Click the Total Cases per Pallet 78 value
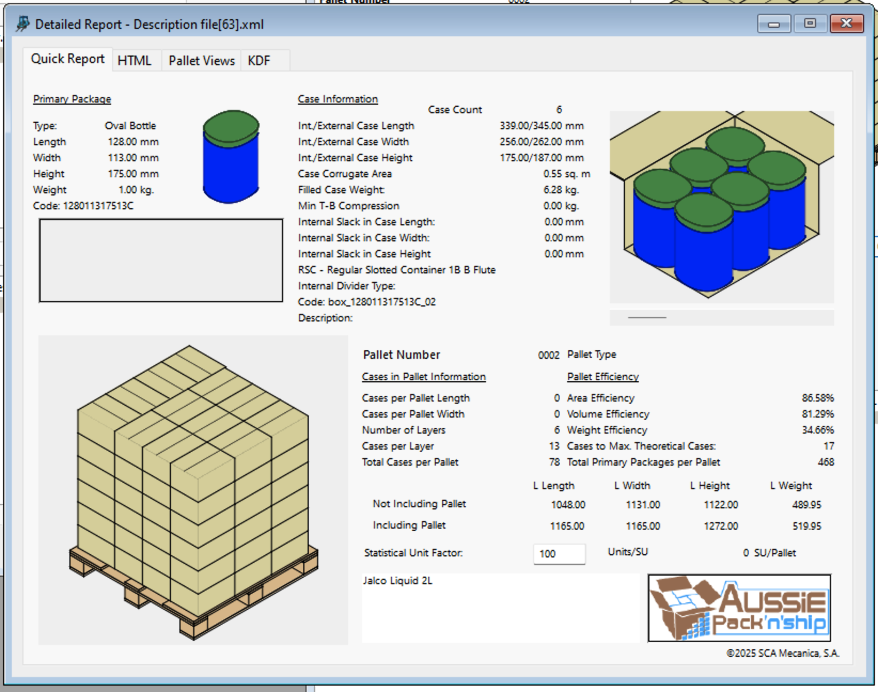 [x=554, y=462]
